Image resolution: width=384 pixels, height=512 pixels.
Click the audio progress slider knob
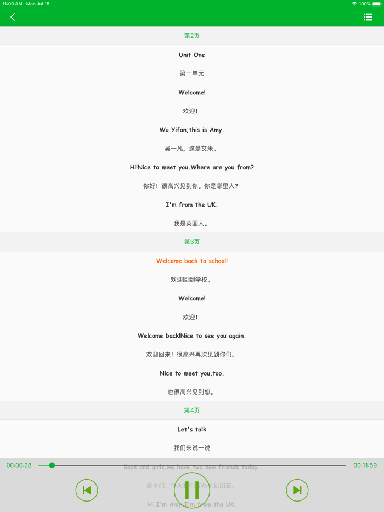[52, 465]
